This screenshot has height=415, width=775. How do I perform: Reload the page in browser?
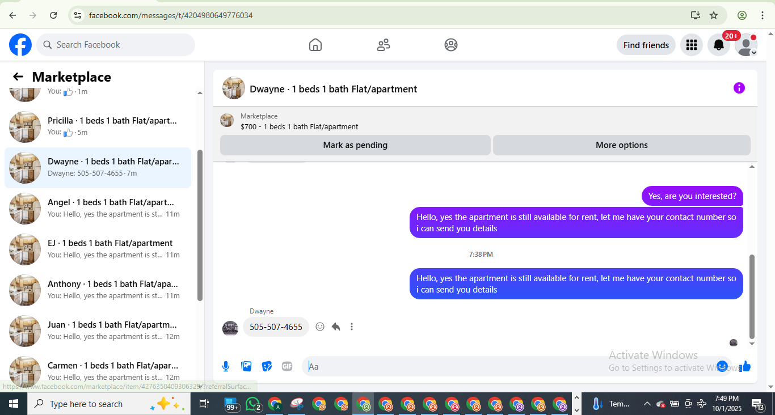(53, 15)
